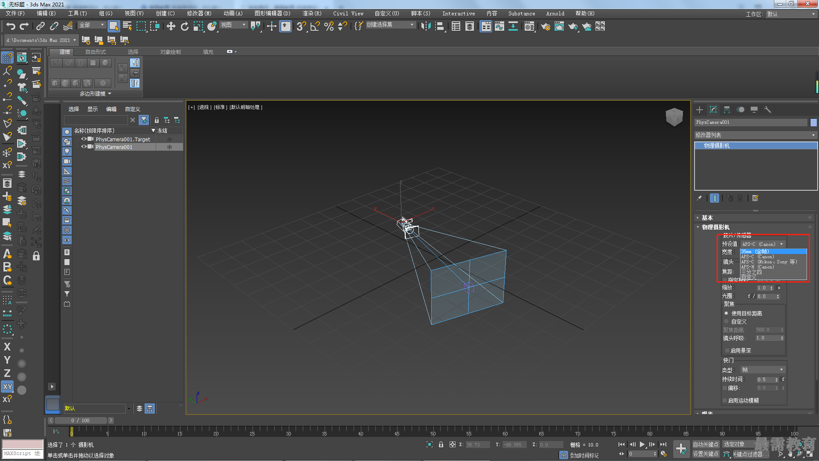Click Remove modifier trash icon

tap(741, 198)
